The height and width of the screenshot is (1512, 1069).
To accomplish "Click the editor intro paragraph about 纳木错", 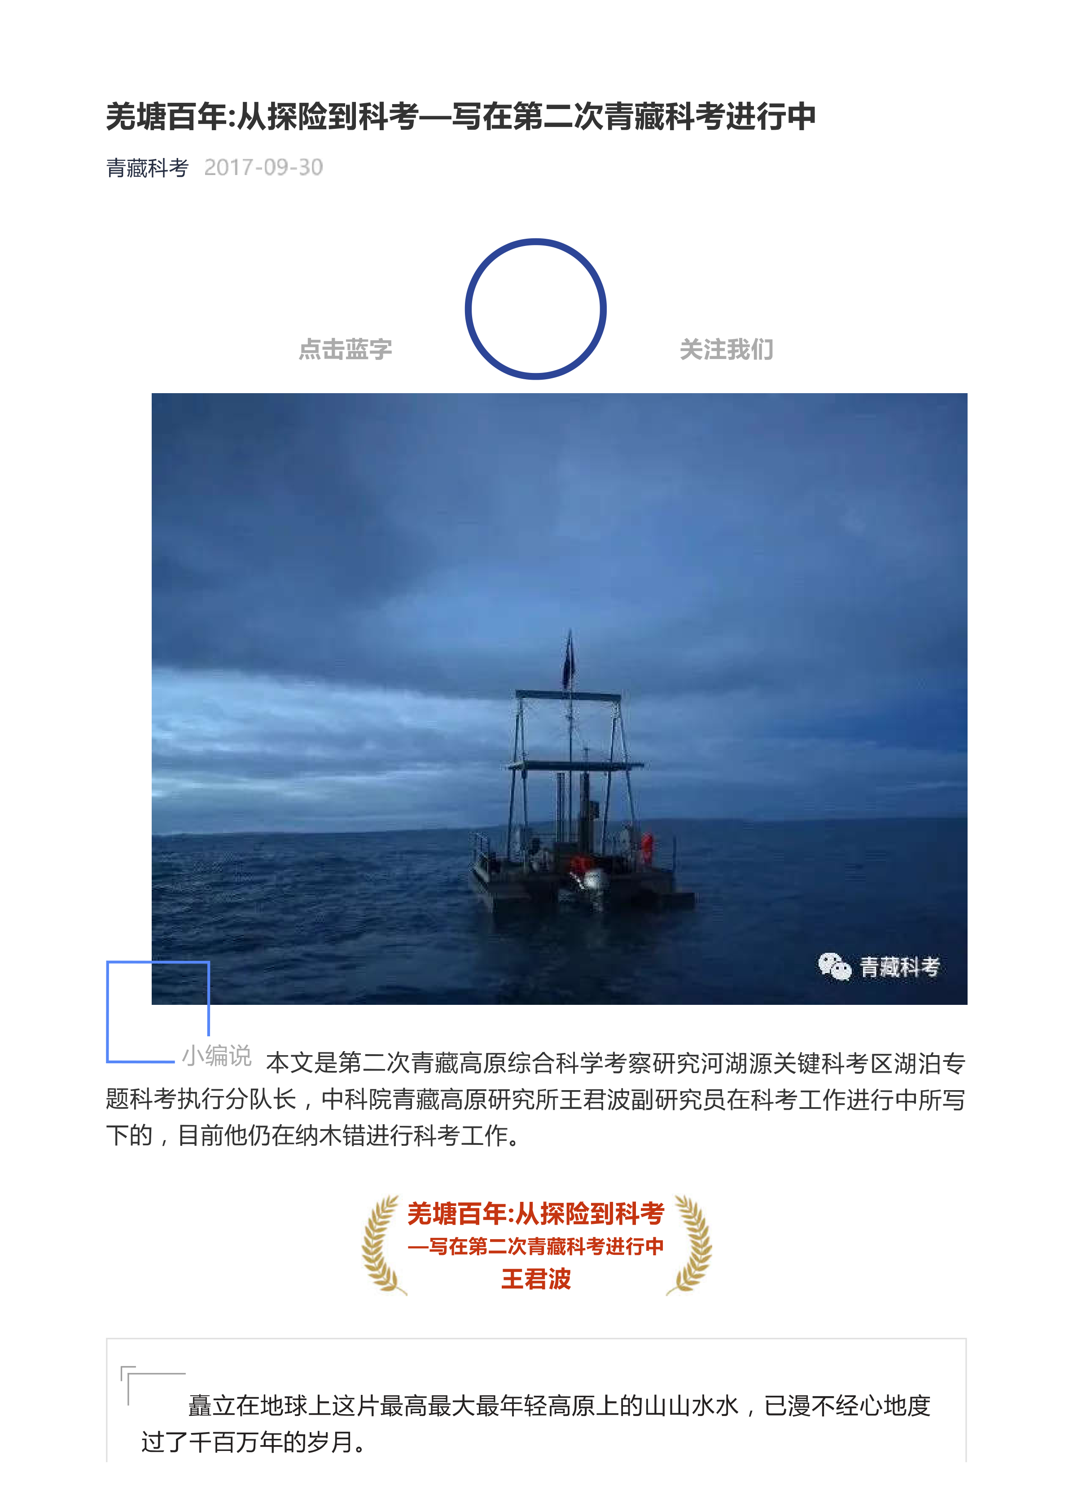I will tap(535, 1099).
